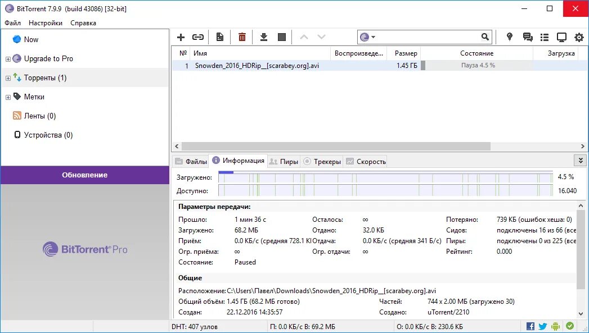The height and width of the screenshot is (333, 589).
Task: Click the Move Down queue arrow
Action: coord(321,37)
